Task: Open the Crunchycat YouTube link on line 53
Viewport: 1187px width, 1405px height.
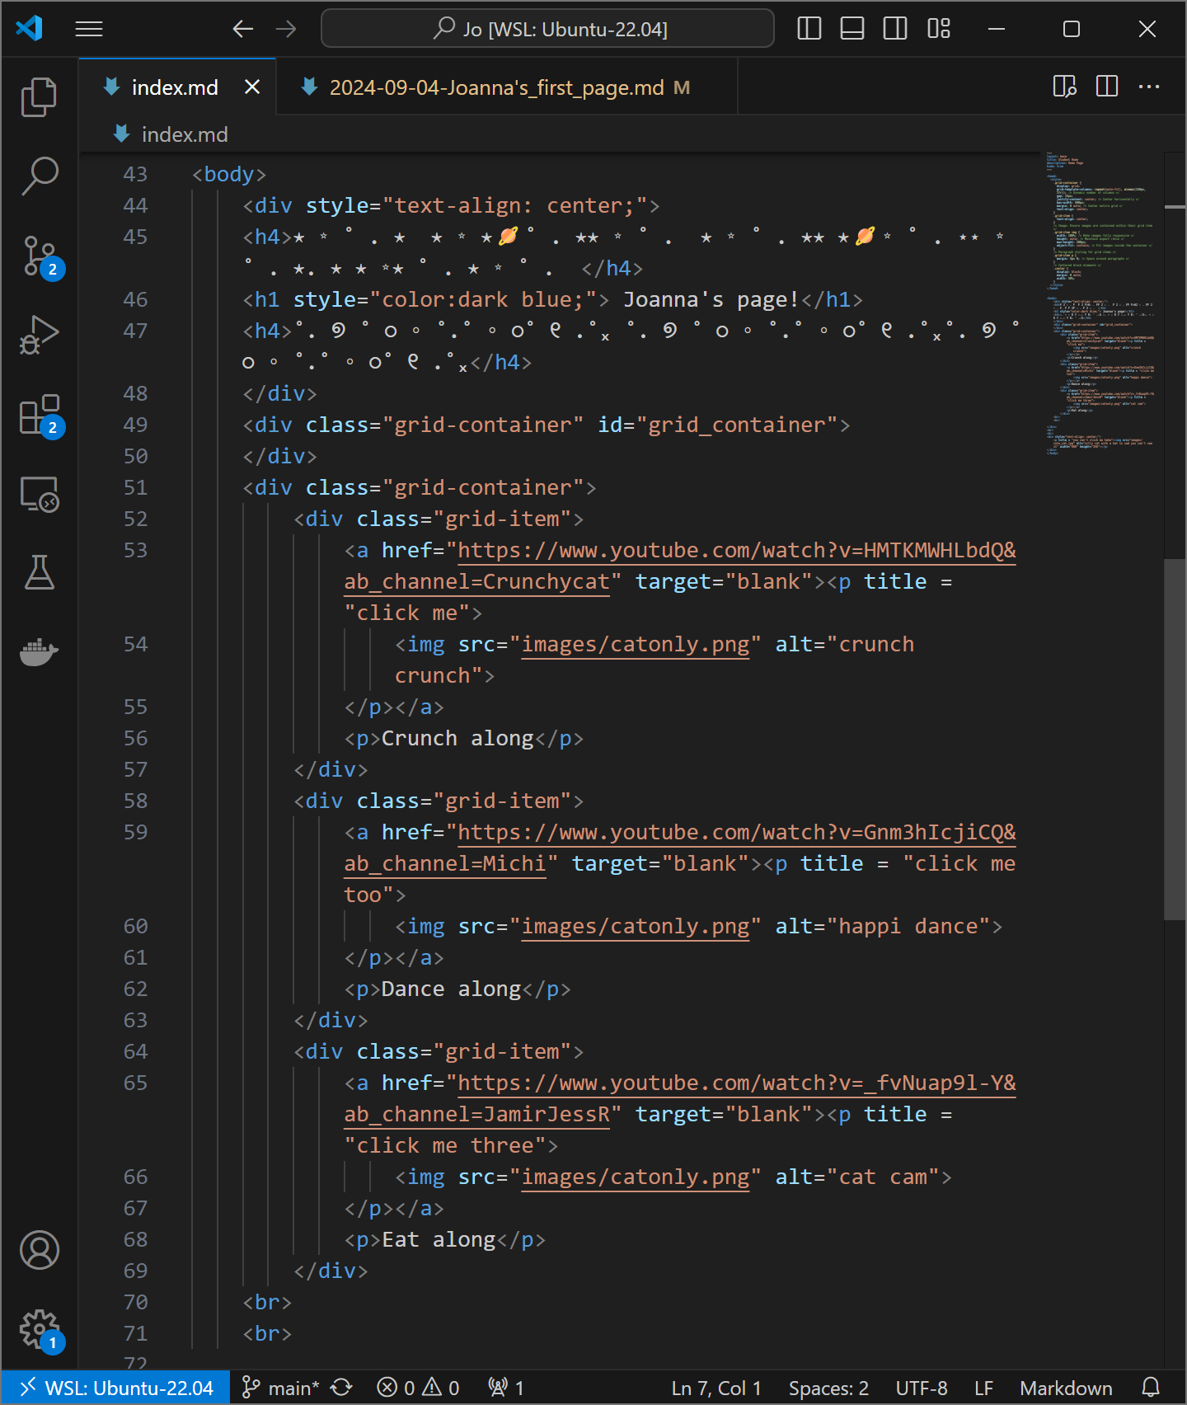Action: click(737, 550)
